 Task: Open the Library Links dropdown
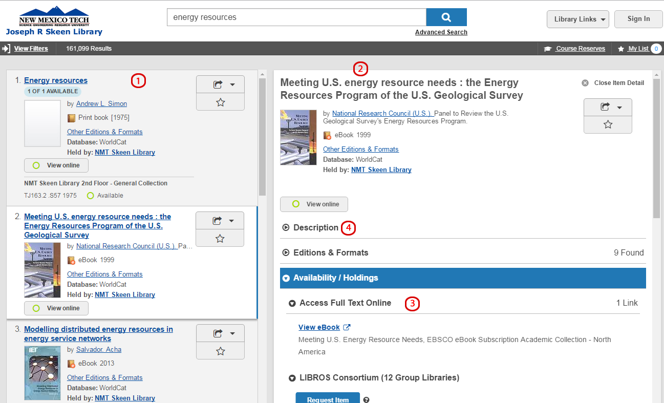click(577, 19)
